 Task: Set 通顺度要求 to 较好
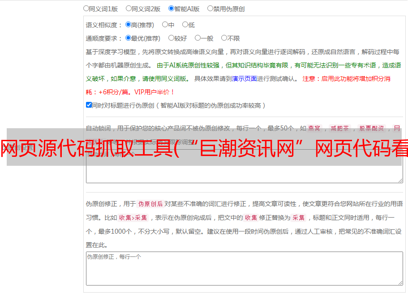coord(171,38)
